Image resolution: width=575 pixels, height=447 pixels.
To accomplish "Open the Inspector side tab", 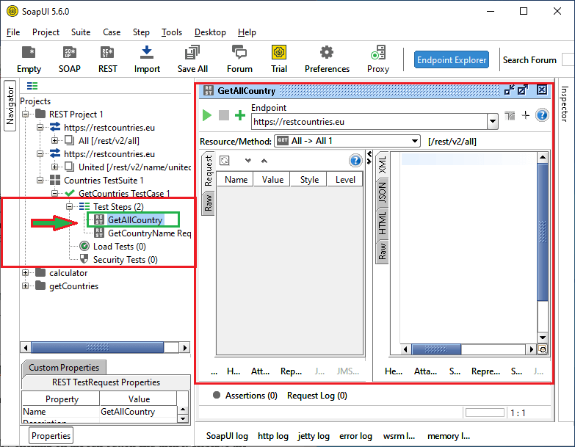I will tap(565, 103).
